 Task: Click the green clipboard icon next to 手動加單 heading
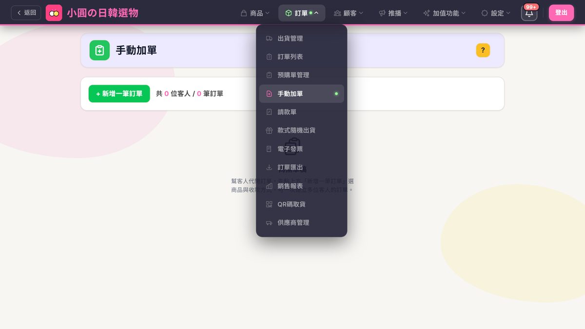pos(99,50)
